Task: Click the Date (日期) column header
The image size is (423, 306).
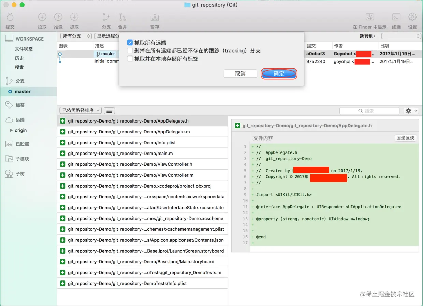Action: [384, 46]
